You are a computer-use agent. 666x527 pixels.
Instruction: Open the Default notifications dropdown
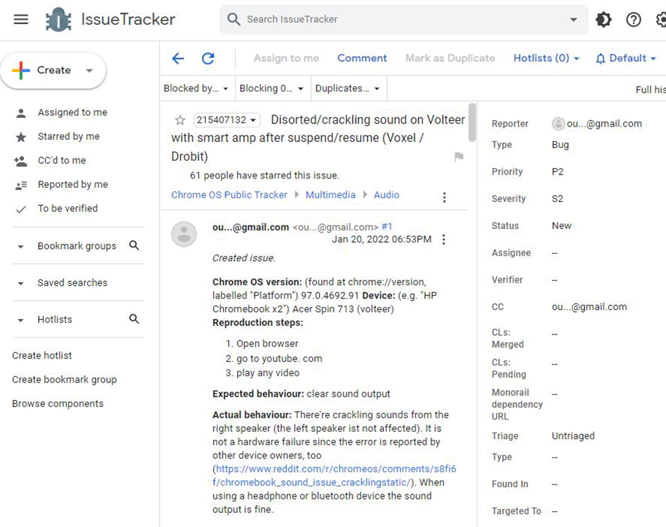(626, 58)
